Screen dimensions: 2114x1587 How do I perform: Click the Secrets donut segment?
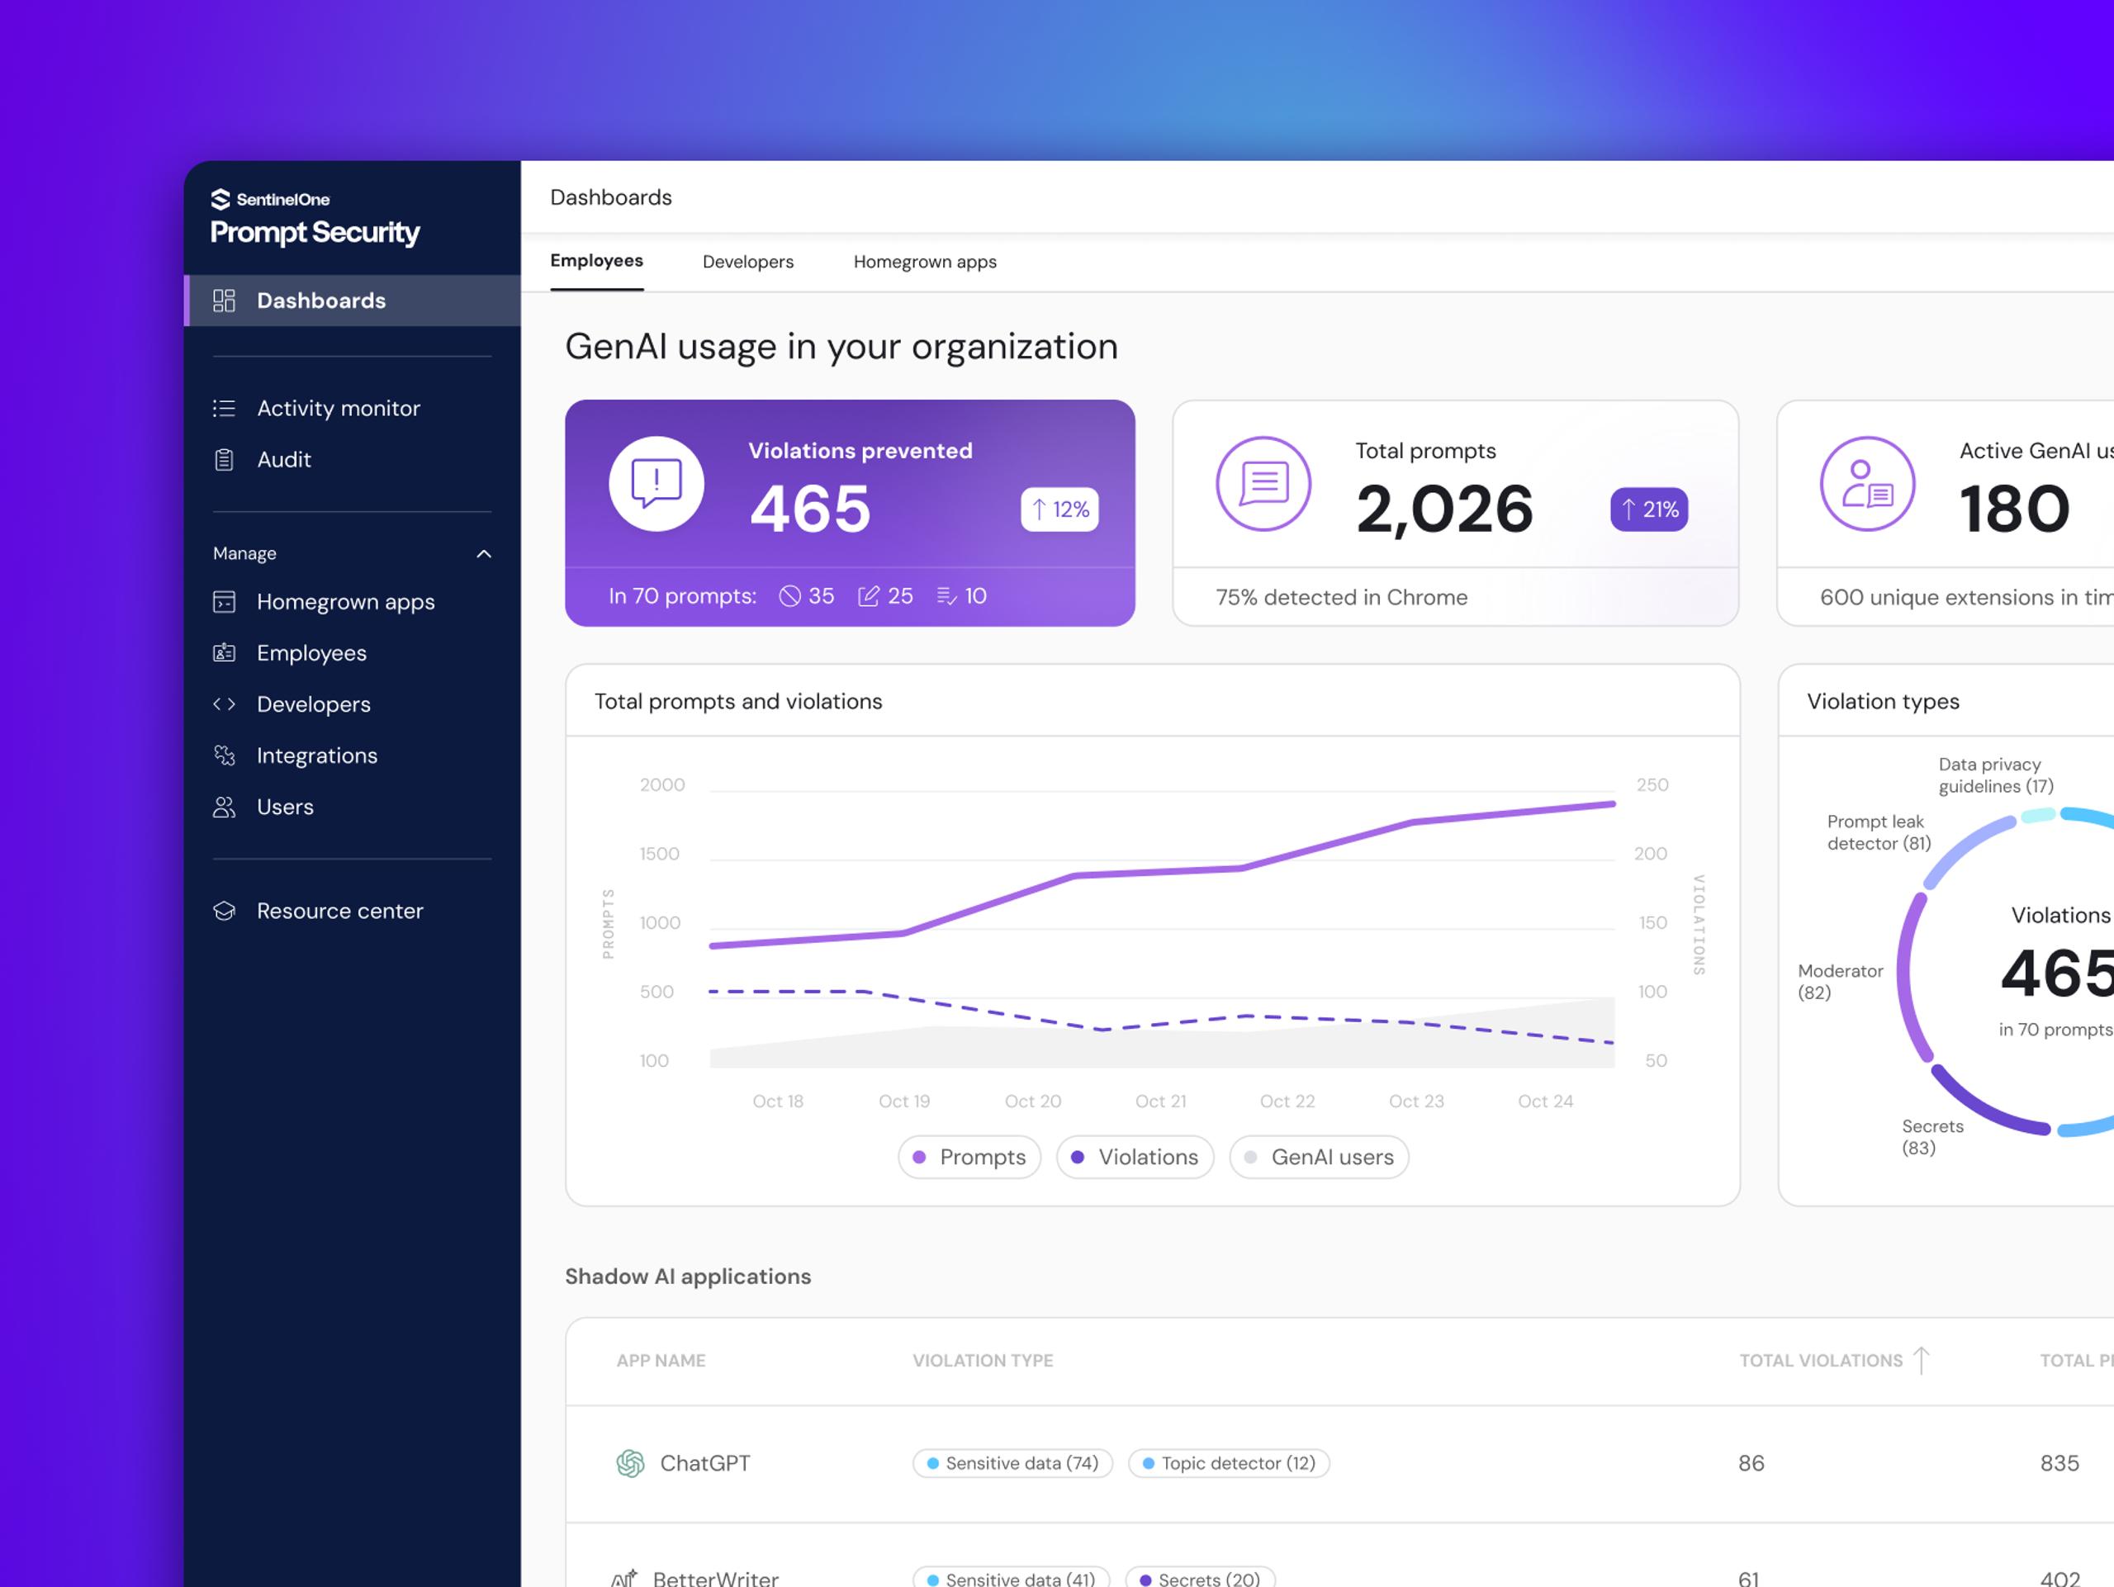(x=1986, y=1106)
